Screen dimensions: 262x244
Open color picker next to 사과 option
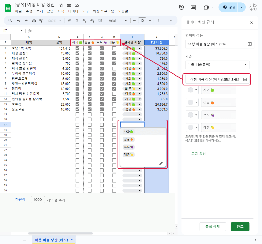click(x=192, y=90)
